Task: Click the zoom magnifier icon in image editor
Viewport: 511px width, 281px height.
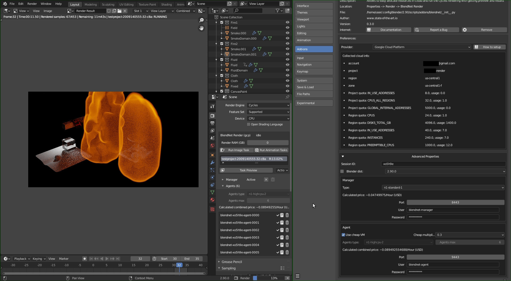Action: [201, 20]
